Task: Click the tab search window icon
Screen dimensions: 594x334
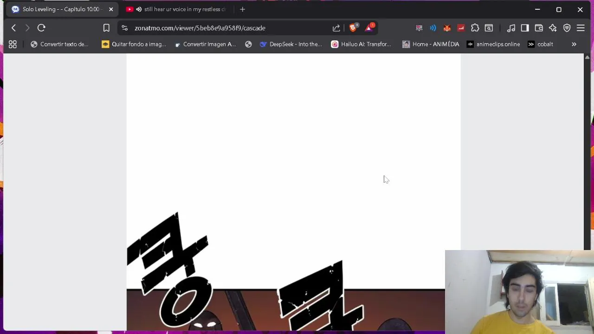Action: point(489,28)
